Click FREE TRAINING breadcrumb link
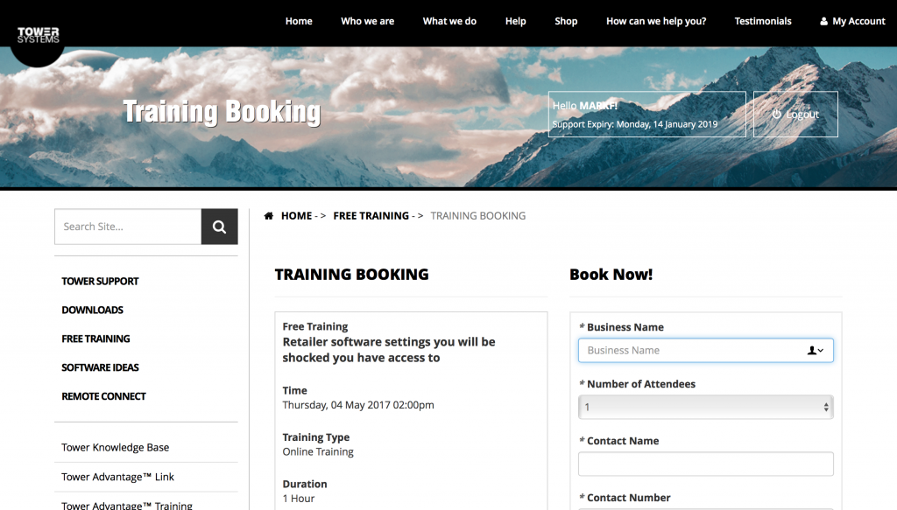897x510 pixels. [371, 216]
